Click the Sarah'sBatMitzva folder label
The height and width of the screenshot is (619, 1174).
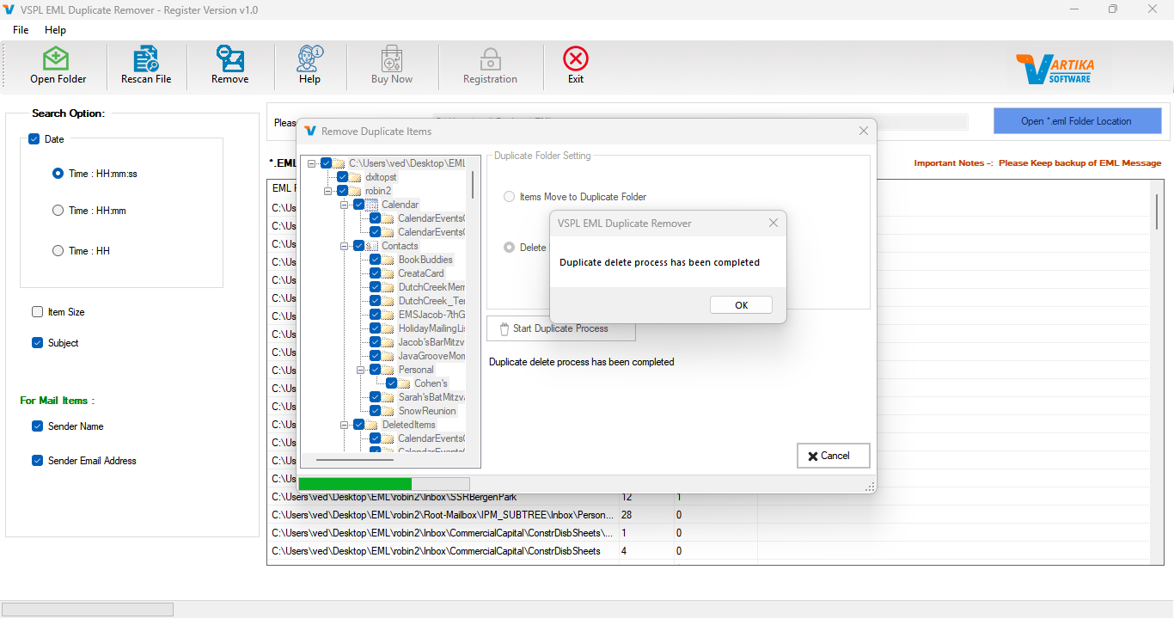coord(431,397)
